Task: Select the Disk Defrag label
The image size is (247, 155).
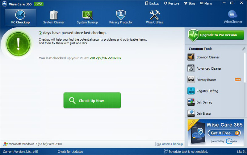Action: [204, 102]
